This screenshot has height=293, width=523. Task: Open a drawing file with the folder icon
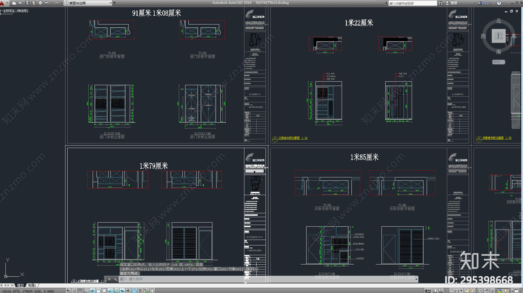pyautogui.click(x=21, y=3)
